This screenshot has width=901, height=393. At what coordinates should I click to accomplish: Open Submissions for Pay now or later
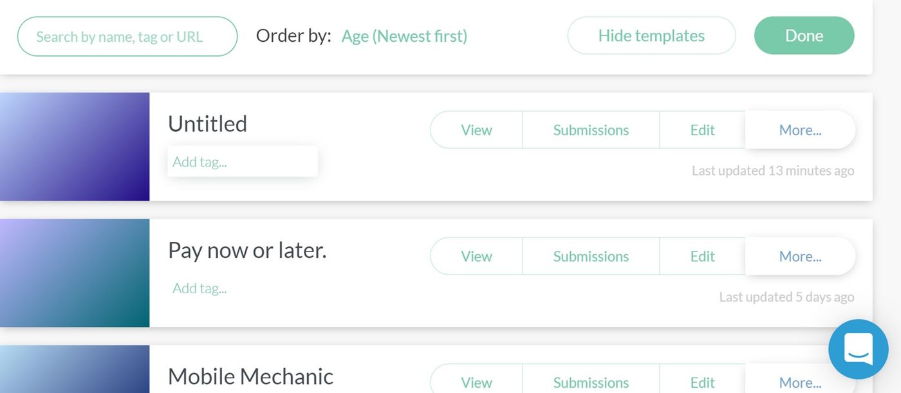point(590,255)
